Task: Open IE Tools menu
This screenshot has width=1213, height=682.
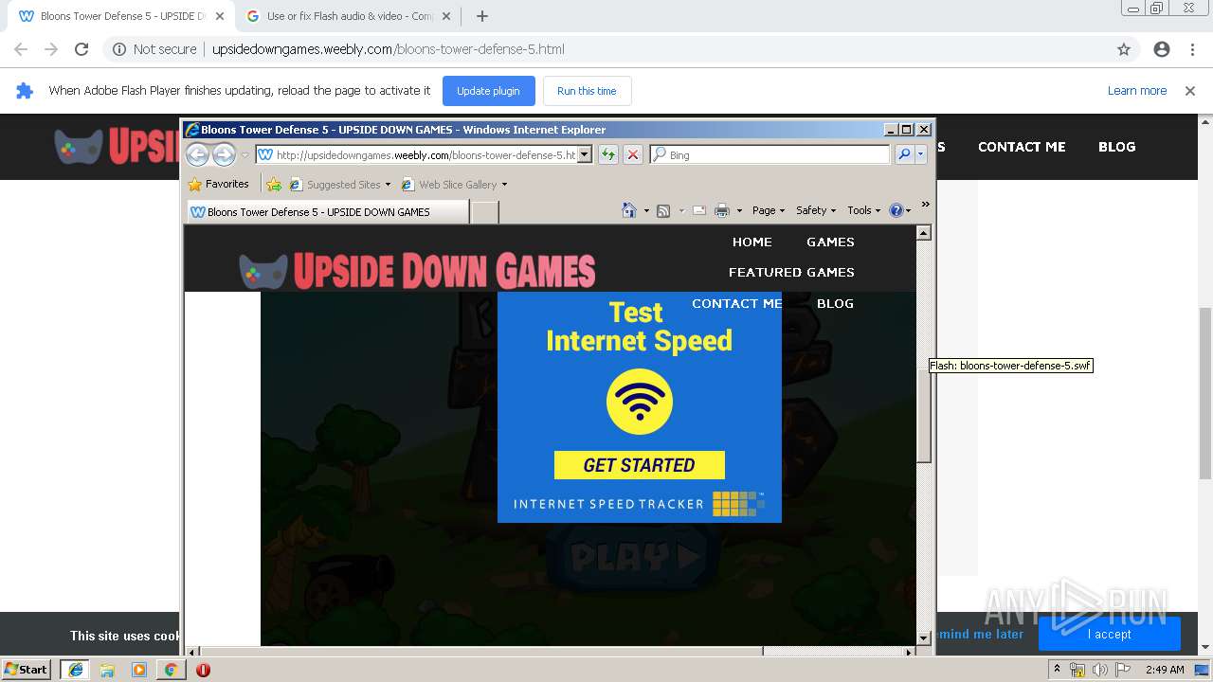Action: point(863,210)
